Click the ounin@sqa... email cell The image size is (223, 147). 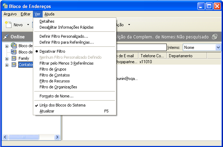[127, 79]
